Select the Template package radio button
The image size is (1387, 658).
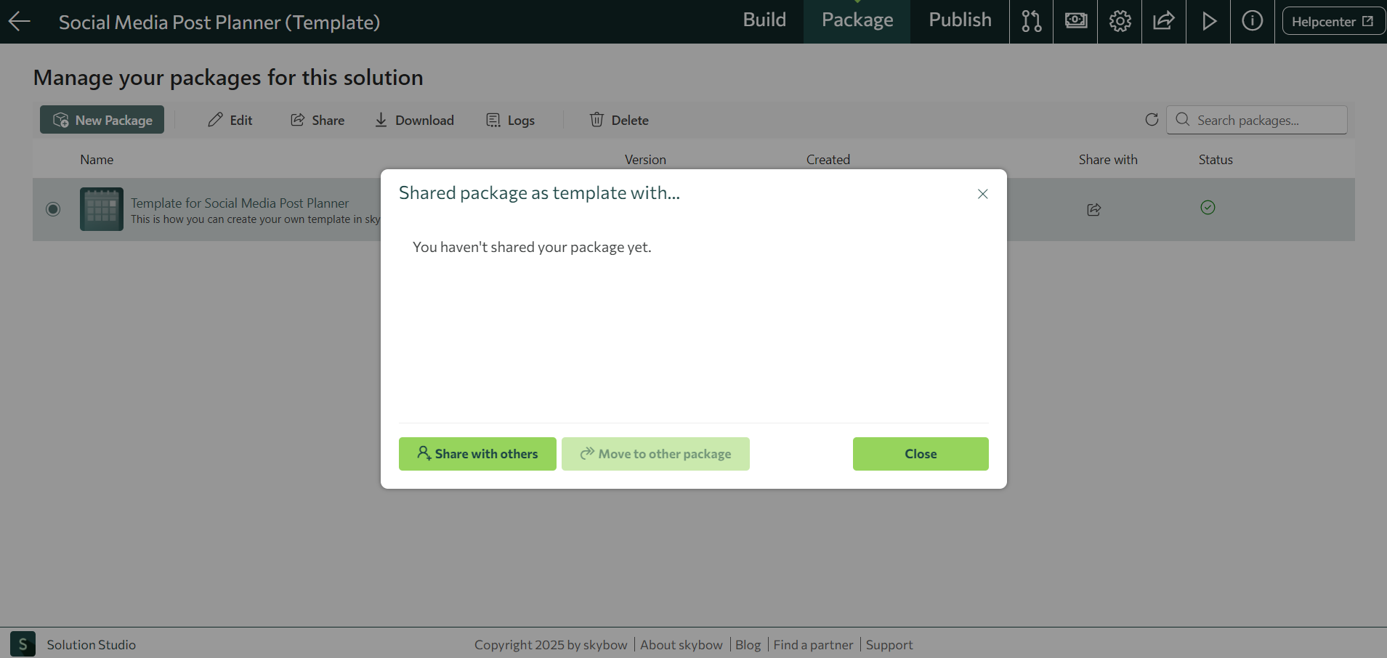[x=53, y=209]
